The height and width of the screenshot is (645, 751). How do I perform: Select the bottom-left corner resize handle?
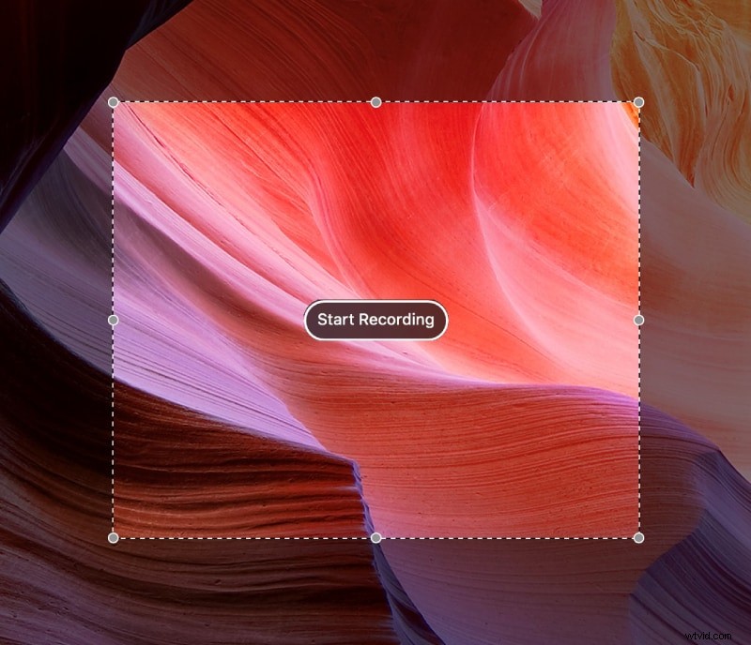pos(113,537)
